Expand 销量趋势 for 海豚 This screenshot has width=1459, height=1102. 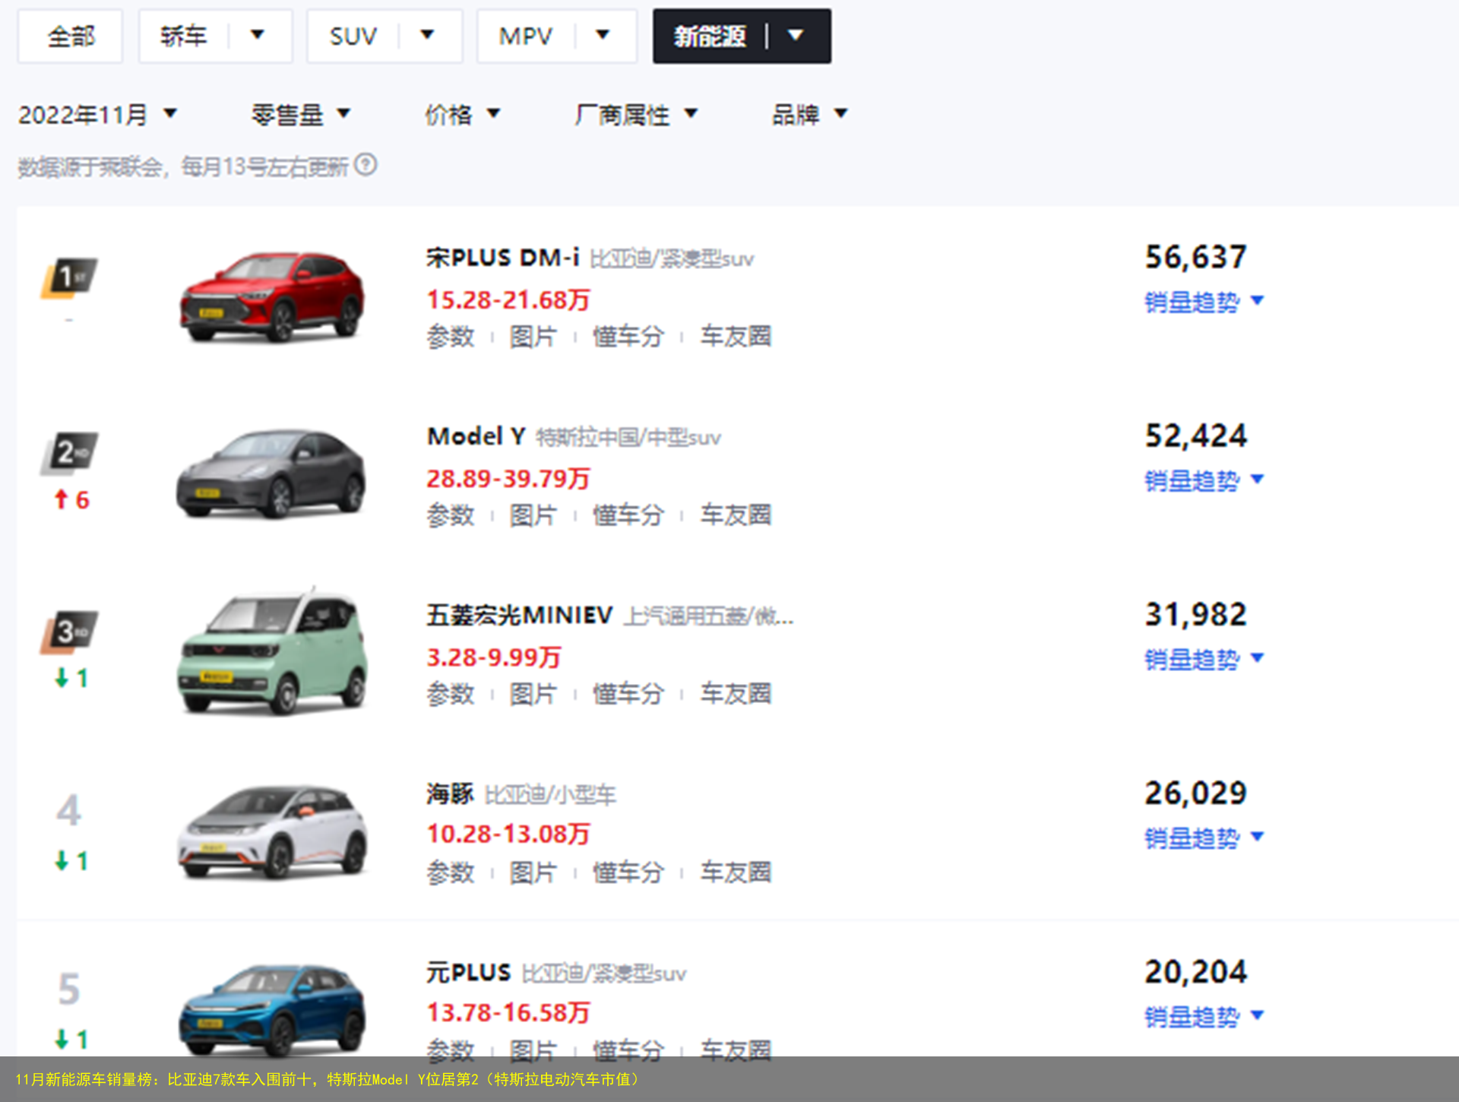pyautogui.click(x=1204, y=838)
